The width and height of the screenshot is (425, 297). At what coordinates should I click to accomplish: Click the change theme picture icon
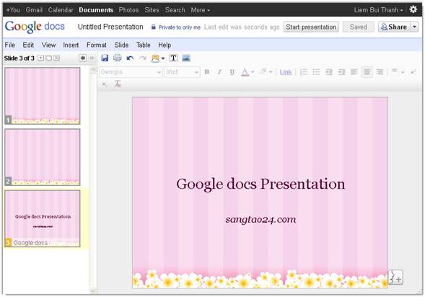(x=155, y=58)
